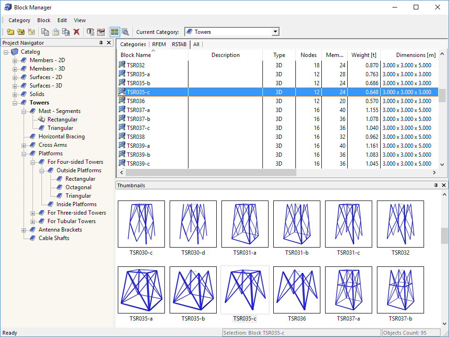The image size is (449, 337).
Task: Click the magnifier details view toolbar icon
Action: pyautogui.click(x=125, y=32)
